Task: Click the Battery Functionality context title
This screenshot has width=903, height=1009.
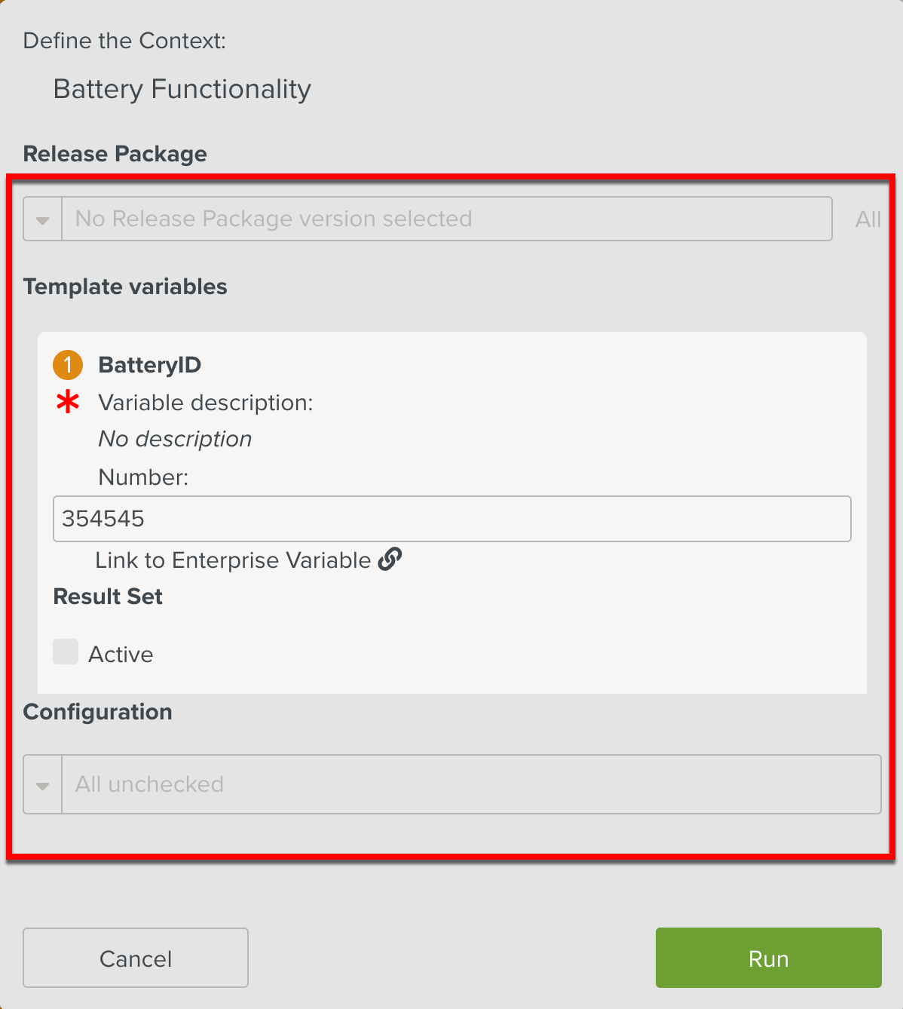Action: 182,89
